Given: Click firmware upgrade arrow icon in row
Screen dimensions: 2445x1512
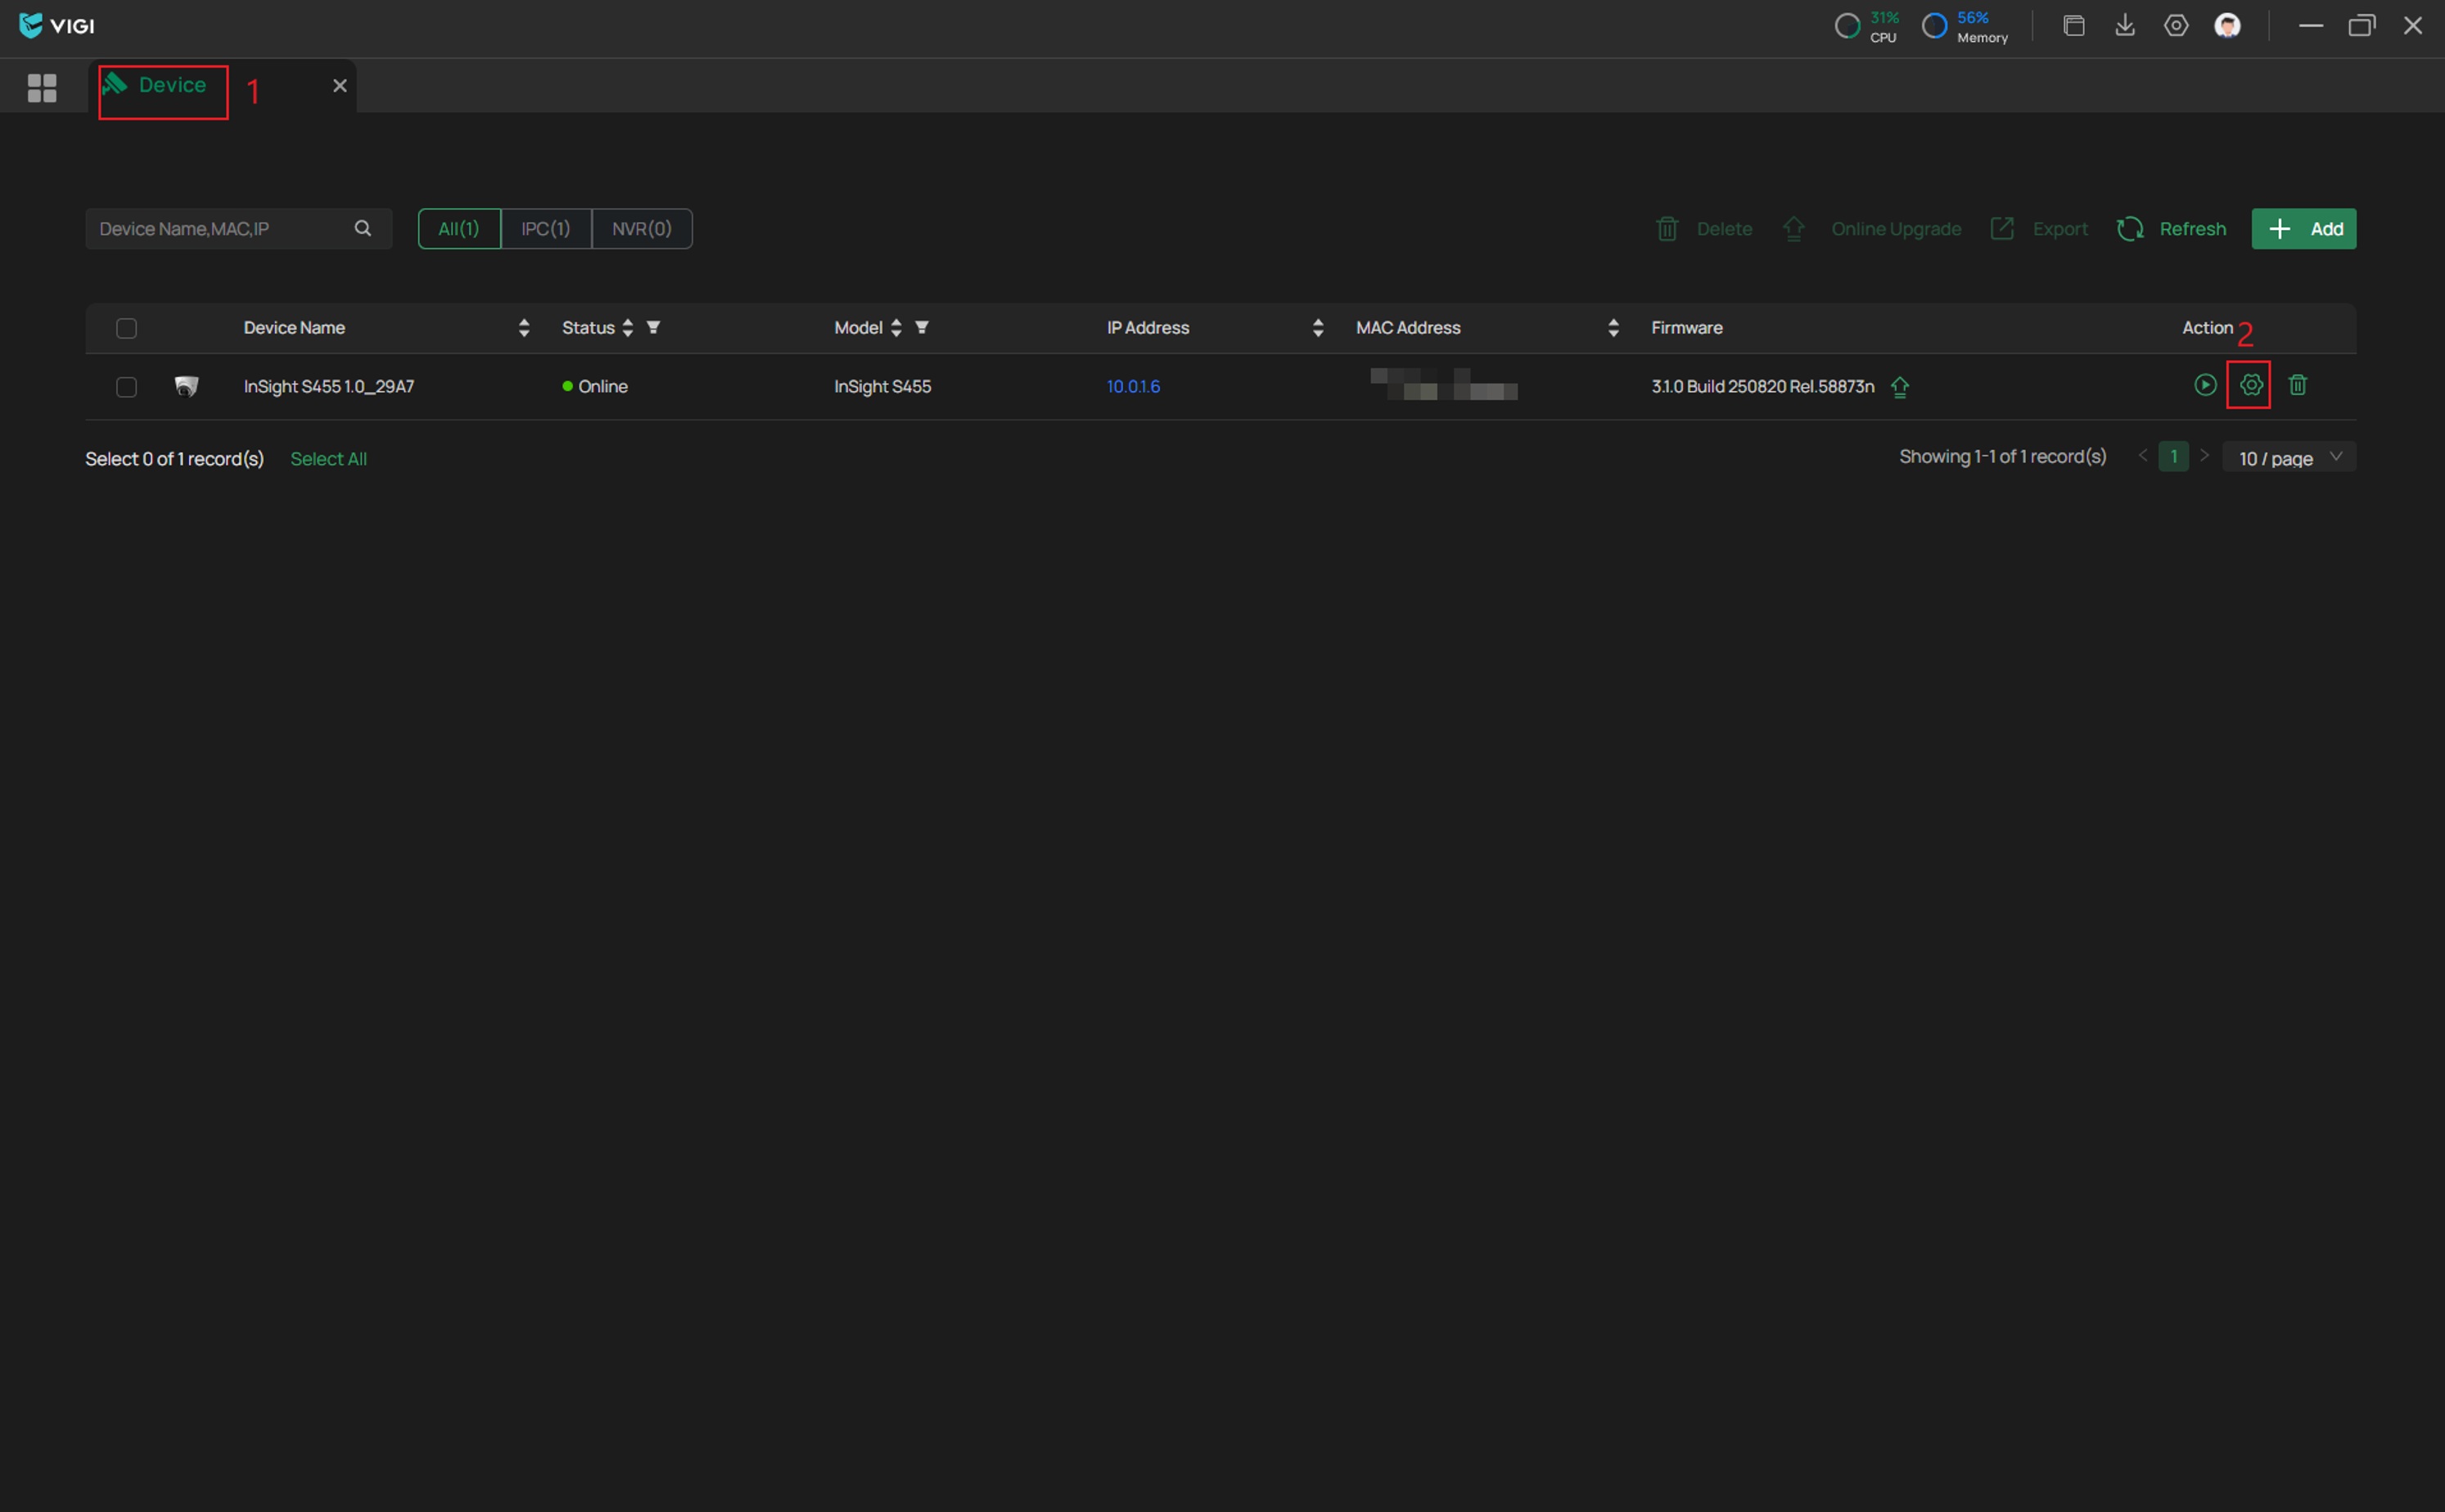Looking at the screenshot, I should pyautogui.click(x=1900, y=387).
